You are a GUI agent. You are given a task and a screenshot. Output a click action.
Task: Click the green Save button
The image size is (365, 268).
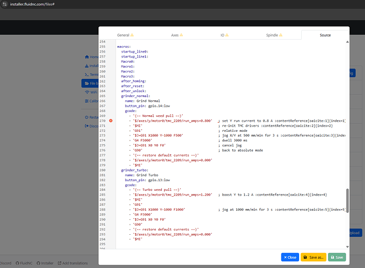click(x=337, y=257)
